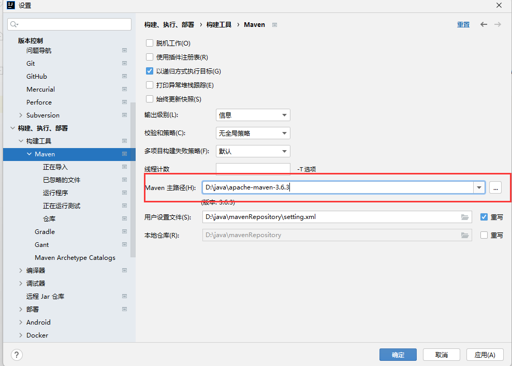Click the project-level icon beside Mercurial
The height and width of the screenshot is (366, 512).
click(x=124, y=89)
